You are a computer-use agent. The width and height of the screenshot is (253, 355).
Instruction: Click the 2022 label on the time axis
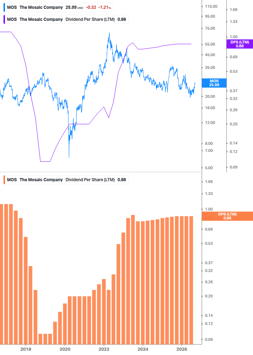pyautogui.click(x=104, y=349)
